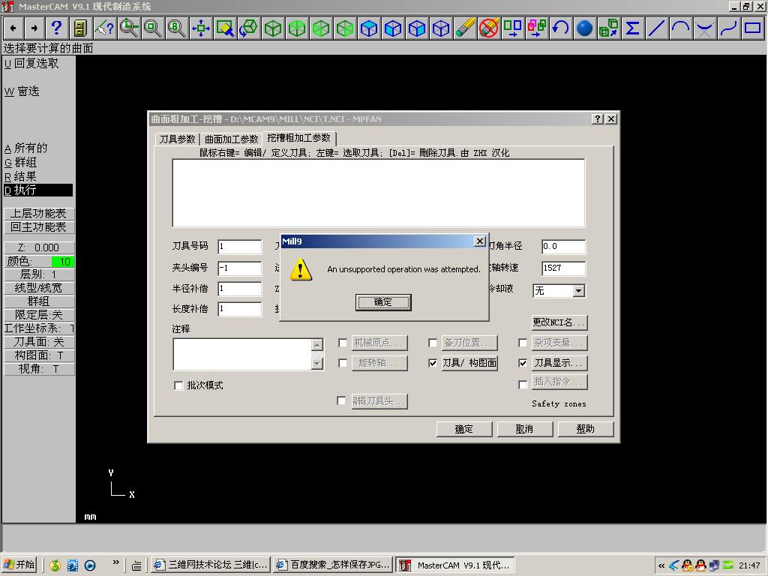768x576 pixels.
Task: Select the U 回复选取 menu item
Action: pos(31,64)
